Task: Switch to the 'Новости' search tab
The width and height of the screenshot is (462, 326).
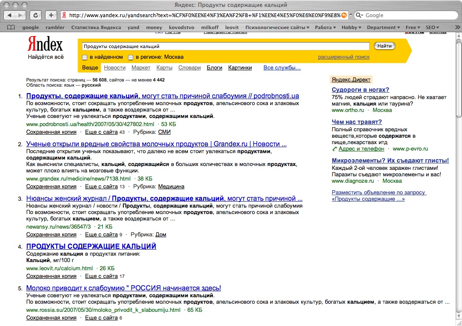Action: 115,68
